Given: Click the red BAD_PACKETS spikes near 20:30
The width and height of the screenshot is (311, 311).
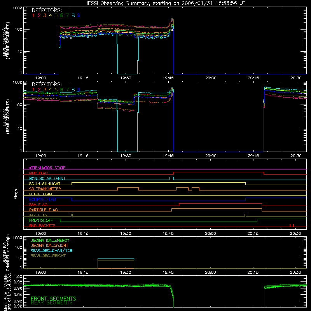Looking at the screenshot, I should tap(292, 225).
